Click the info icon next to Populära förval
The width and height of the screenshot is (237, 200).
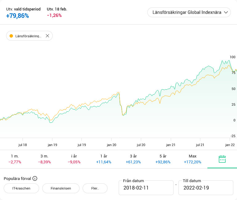tap(35, 178)
